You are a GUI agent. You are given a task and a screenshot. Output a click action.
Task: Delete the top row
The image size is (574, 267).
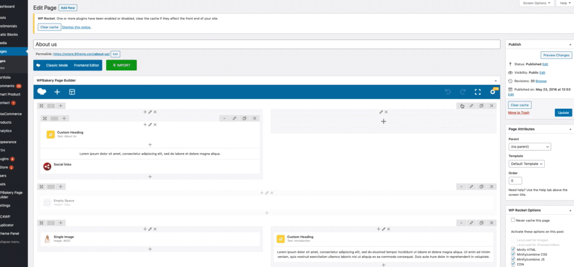(x=492, y=105)
